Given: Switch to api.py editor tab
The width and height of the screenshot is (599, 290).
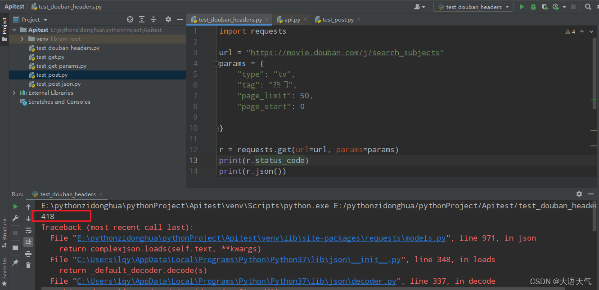Looking at the screenshot, I should click(292, 20).
